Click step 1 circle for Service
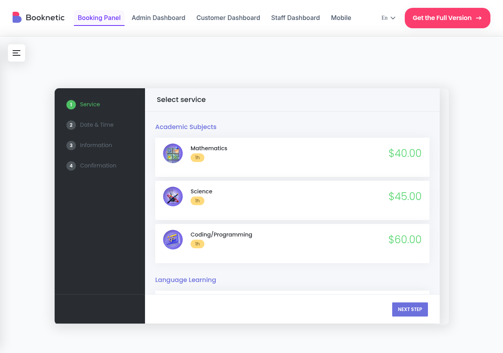 pyautogui.click(x=71, y=105)
